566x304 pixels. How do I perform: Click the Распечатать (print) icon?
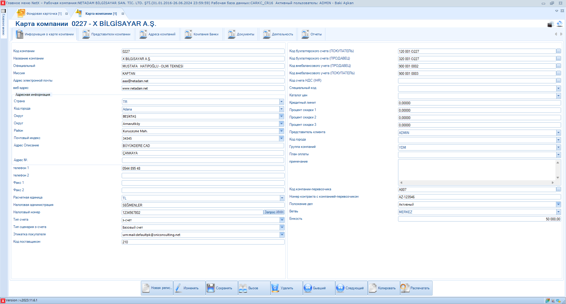(x=405, y=288)
